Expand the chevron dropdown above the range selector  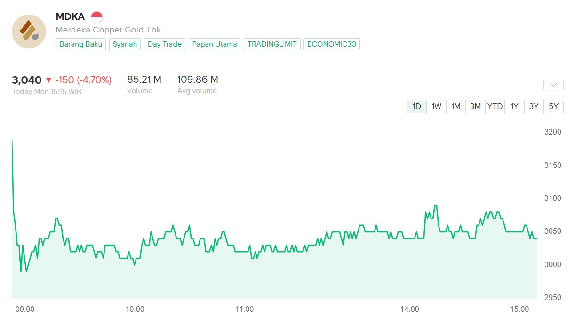pyautogui.click(x=553, y=85)
